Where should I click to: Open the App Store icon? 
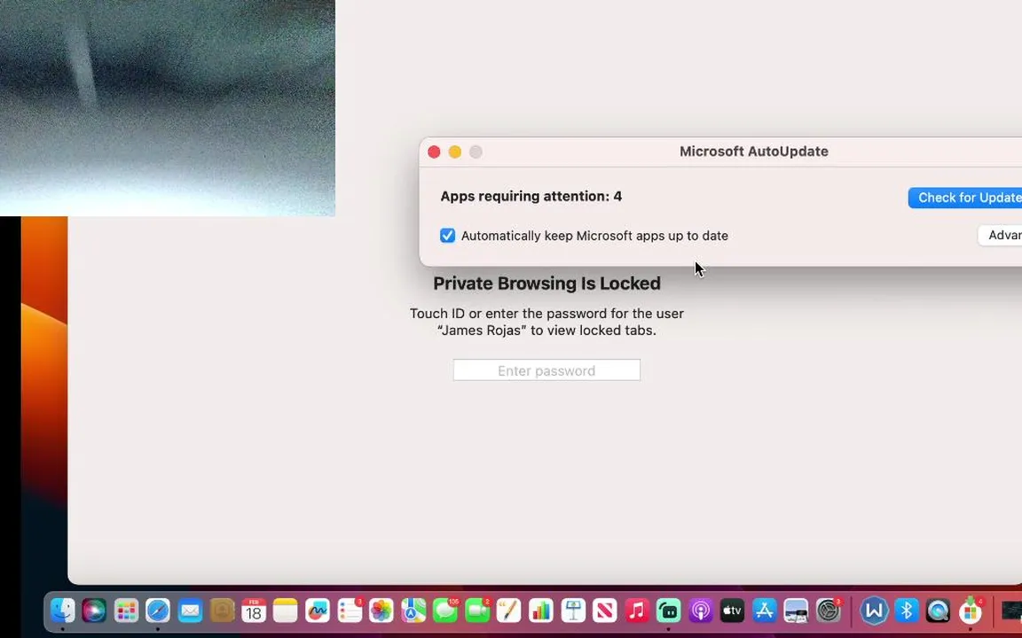tap(765, 611)
